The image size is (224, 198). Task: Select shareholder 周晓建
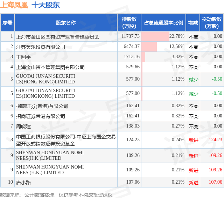click(23, 127)
